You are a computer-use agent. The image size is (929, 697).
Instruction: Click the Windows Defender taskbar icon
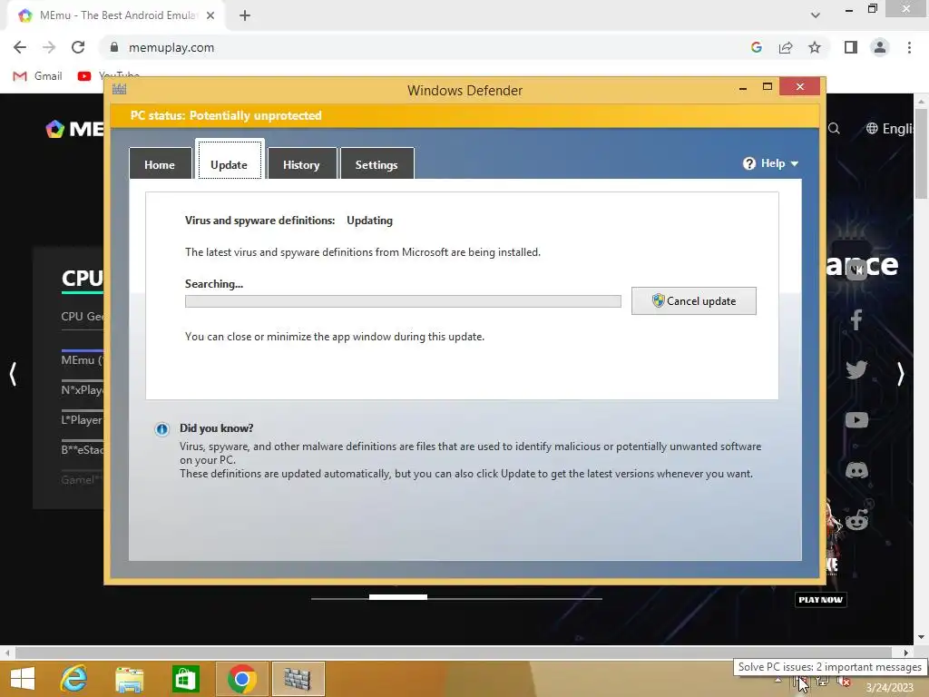point(298,679)
